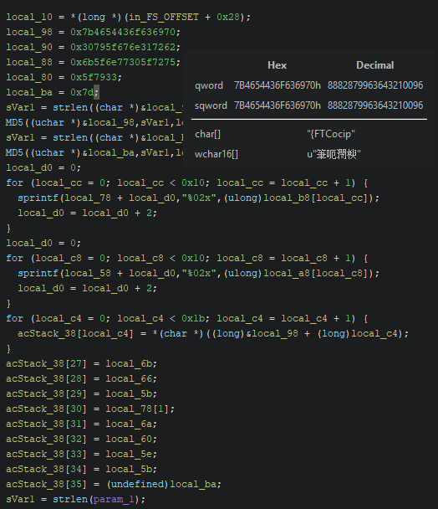Select the char[] string "{FTCocip"
438x509 pixels.
(331, 134)
